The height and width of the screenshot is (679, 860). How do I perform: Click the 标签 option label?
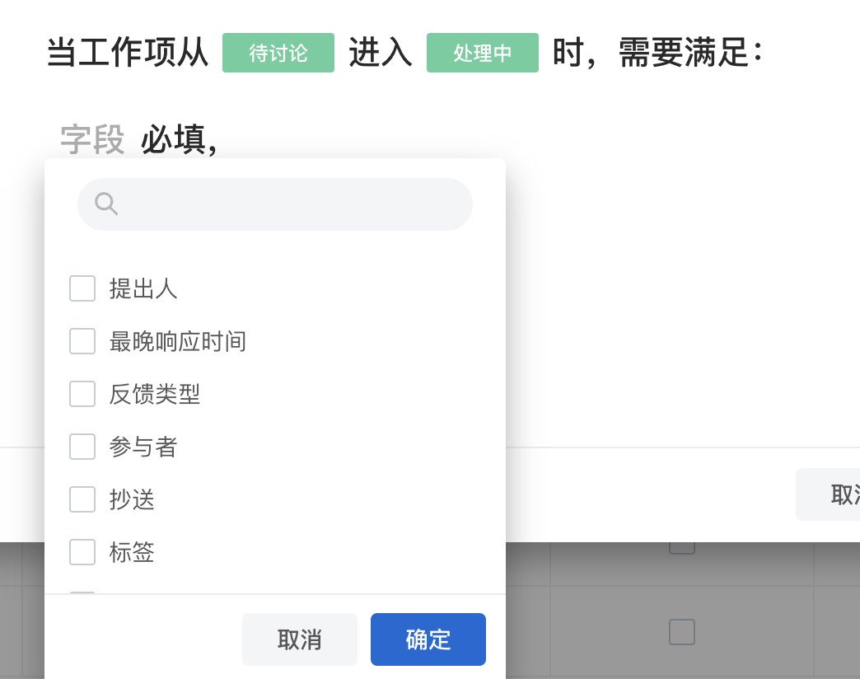pos(132,552)
